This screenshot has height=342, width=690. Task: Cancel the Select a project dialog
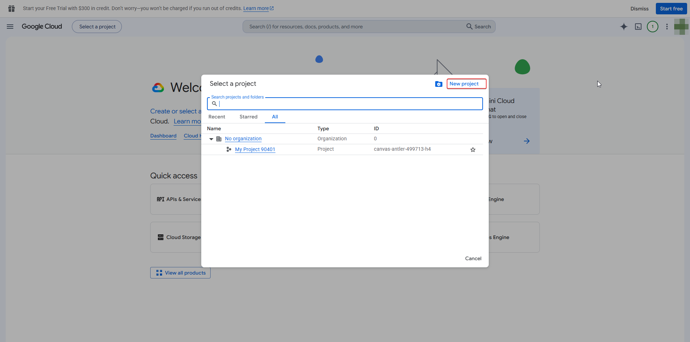473,258
